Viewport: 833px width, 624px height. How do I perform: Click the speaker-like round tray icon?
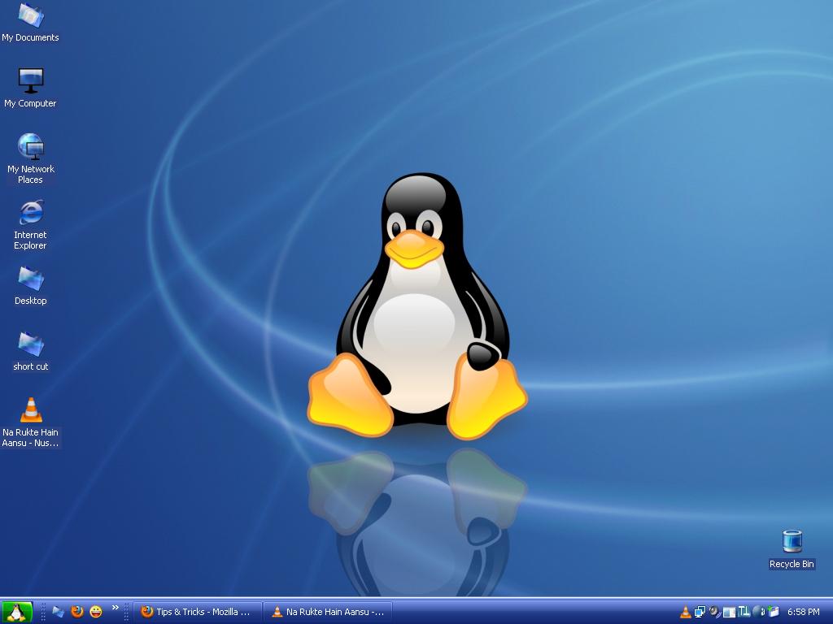click(714, 612)
